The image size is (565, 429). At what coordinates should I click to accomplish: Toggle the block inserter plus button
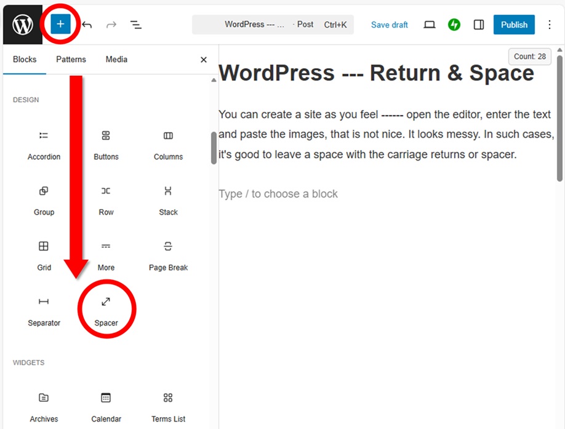pyautogui.click(x=60, y=25)
